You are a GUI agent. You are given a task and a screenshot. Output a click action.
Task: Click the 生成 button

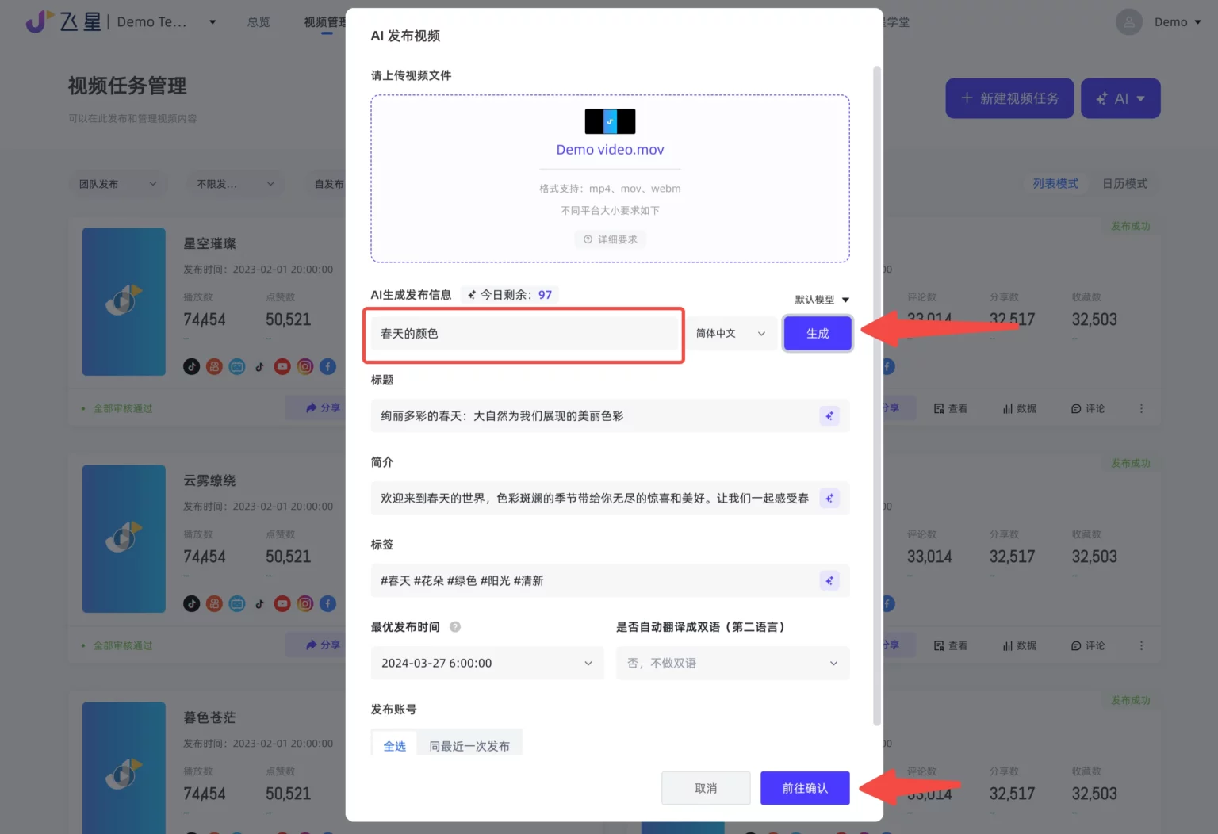click(817, 333)
